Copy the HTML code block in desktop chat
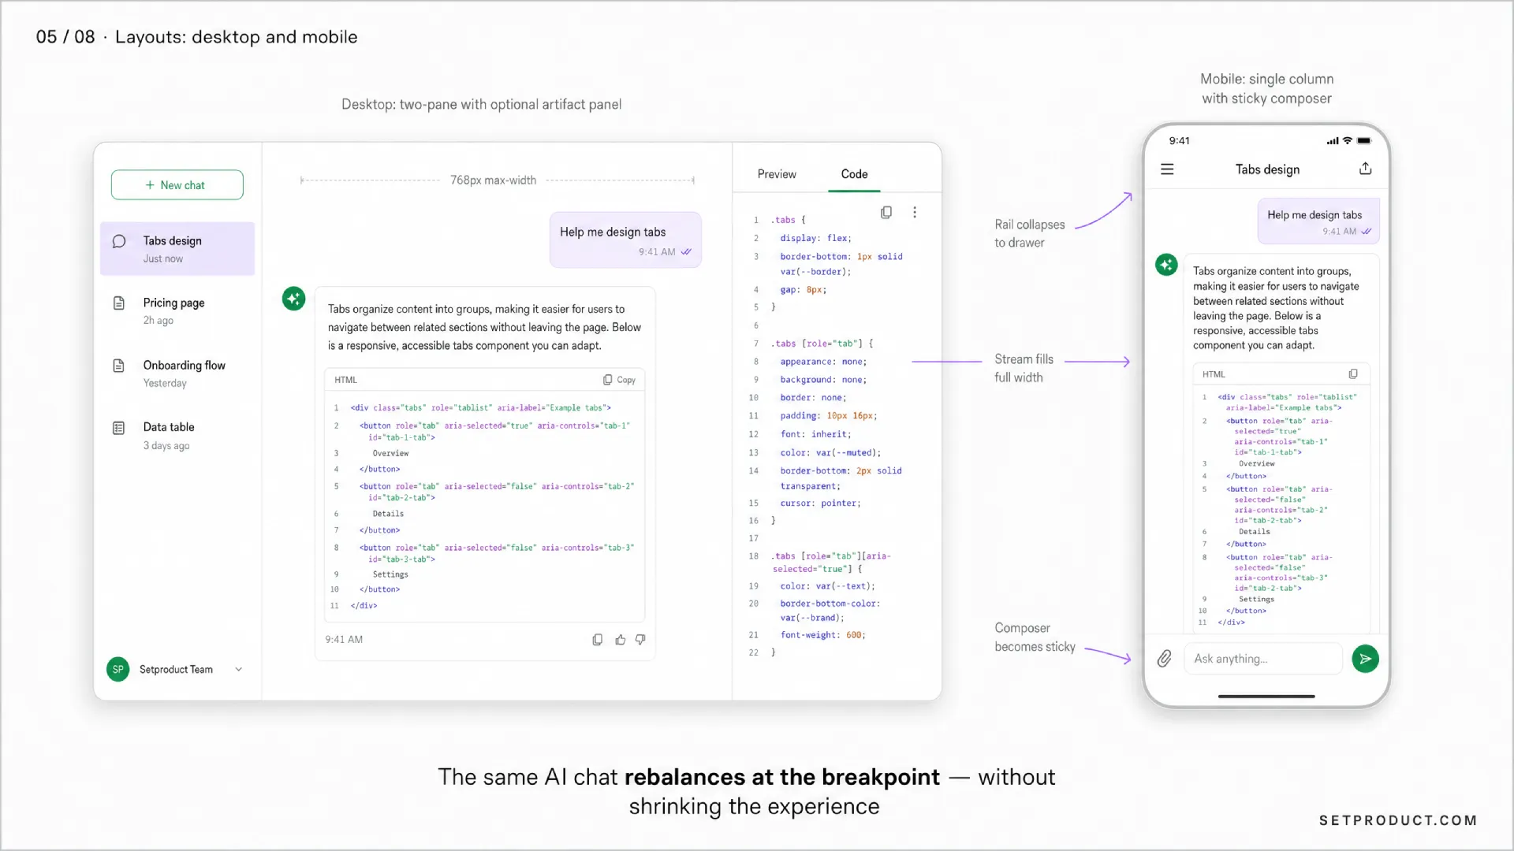 coord(619,380)
